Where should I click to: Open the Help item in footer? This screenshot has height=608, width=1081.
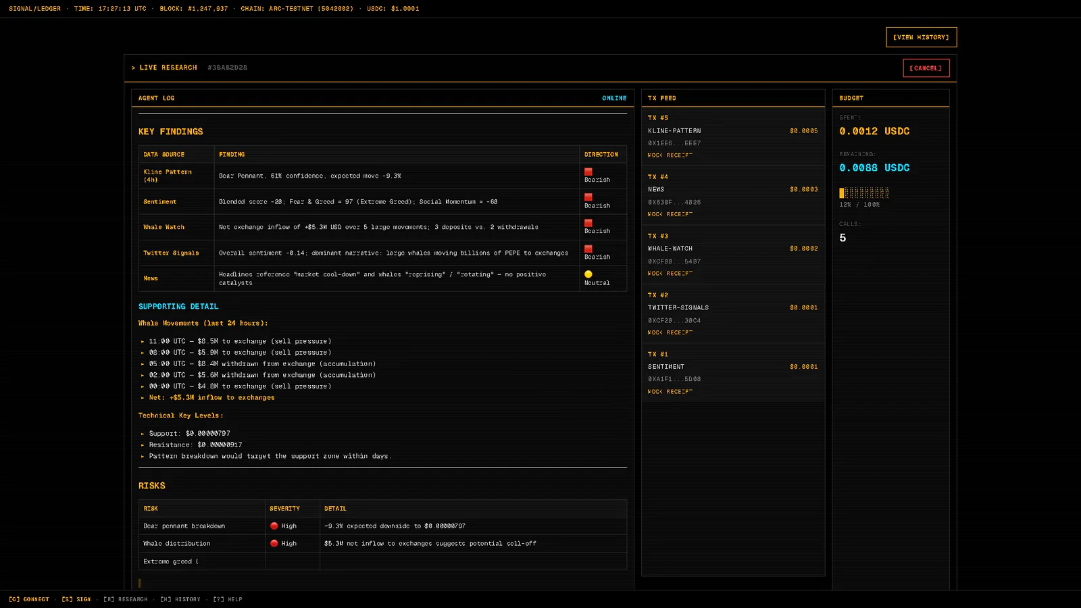[x=228, y=599]
